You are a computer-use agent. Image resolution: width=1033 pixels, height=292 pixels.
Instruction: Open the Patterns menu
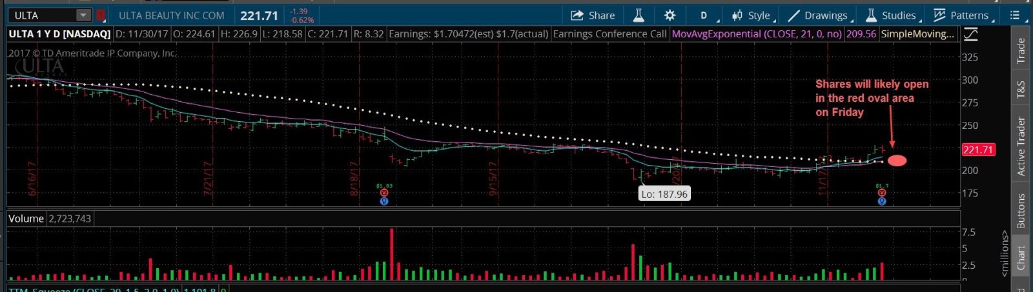pos(963,15)
